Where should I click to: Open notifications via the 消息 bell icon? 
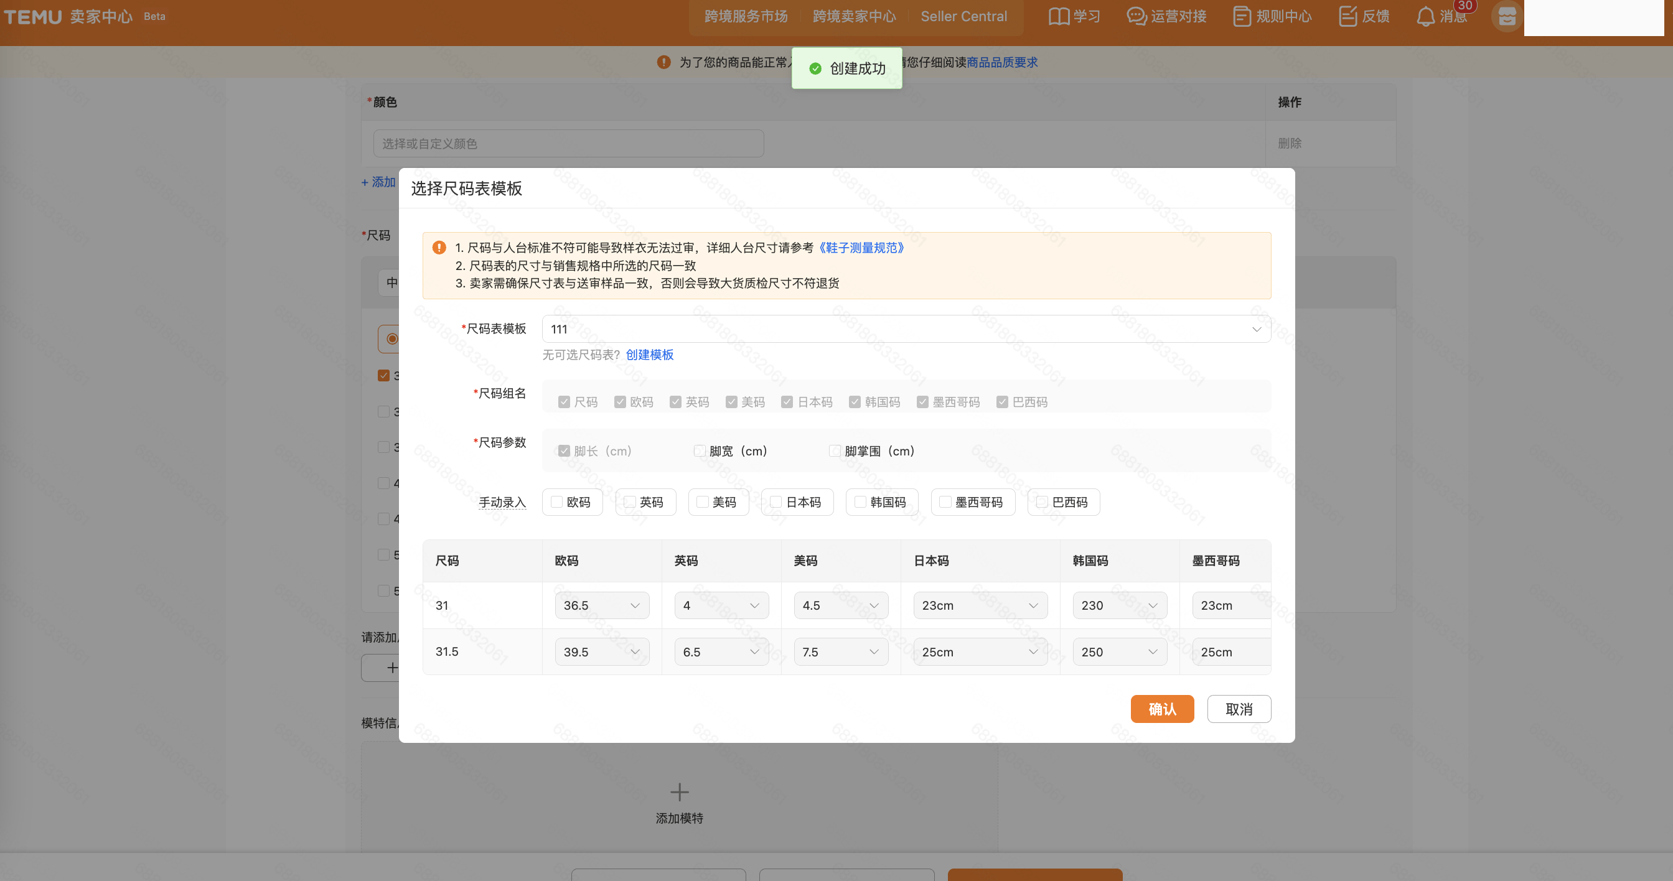(x=1425, y=16)
